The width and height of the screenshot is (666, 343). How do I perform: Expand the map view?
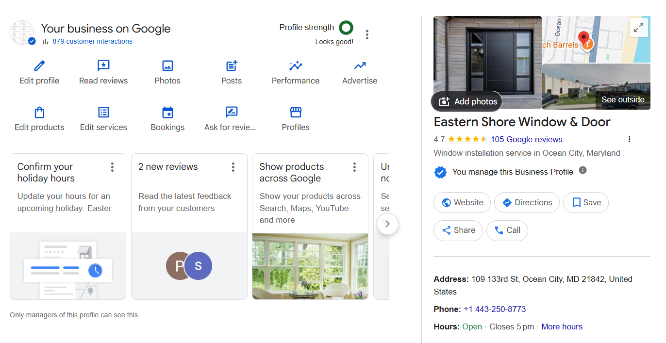tap(639, 27)
